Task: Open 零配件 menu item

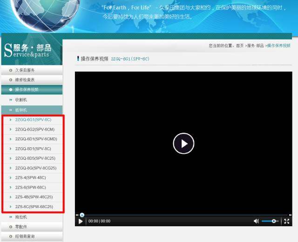Action: click(32, 227)
